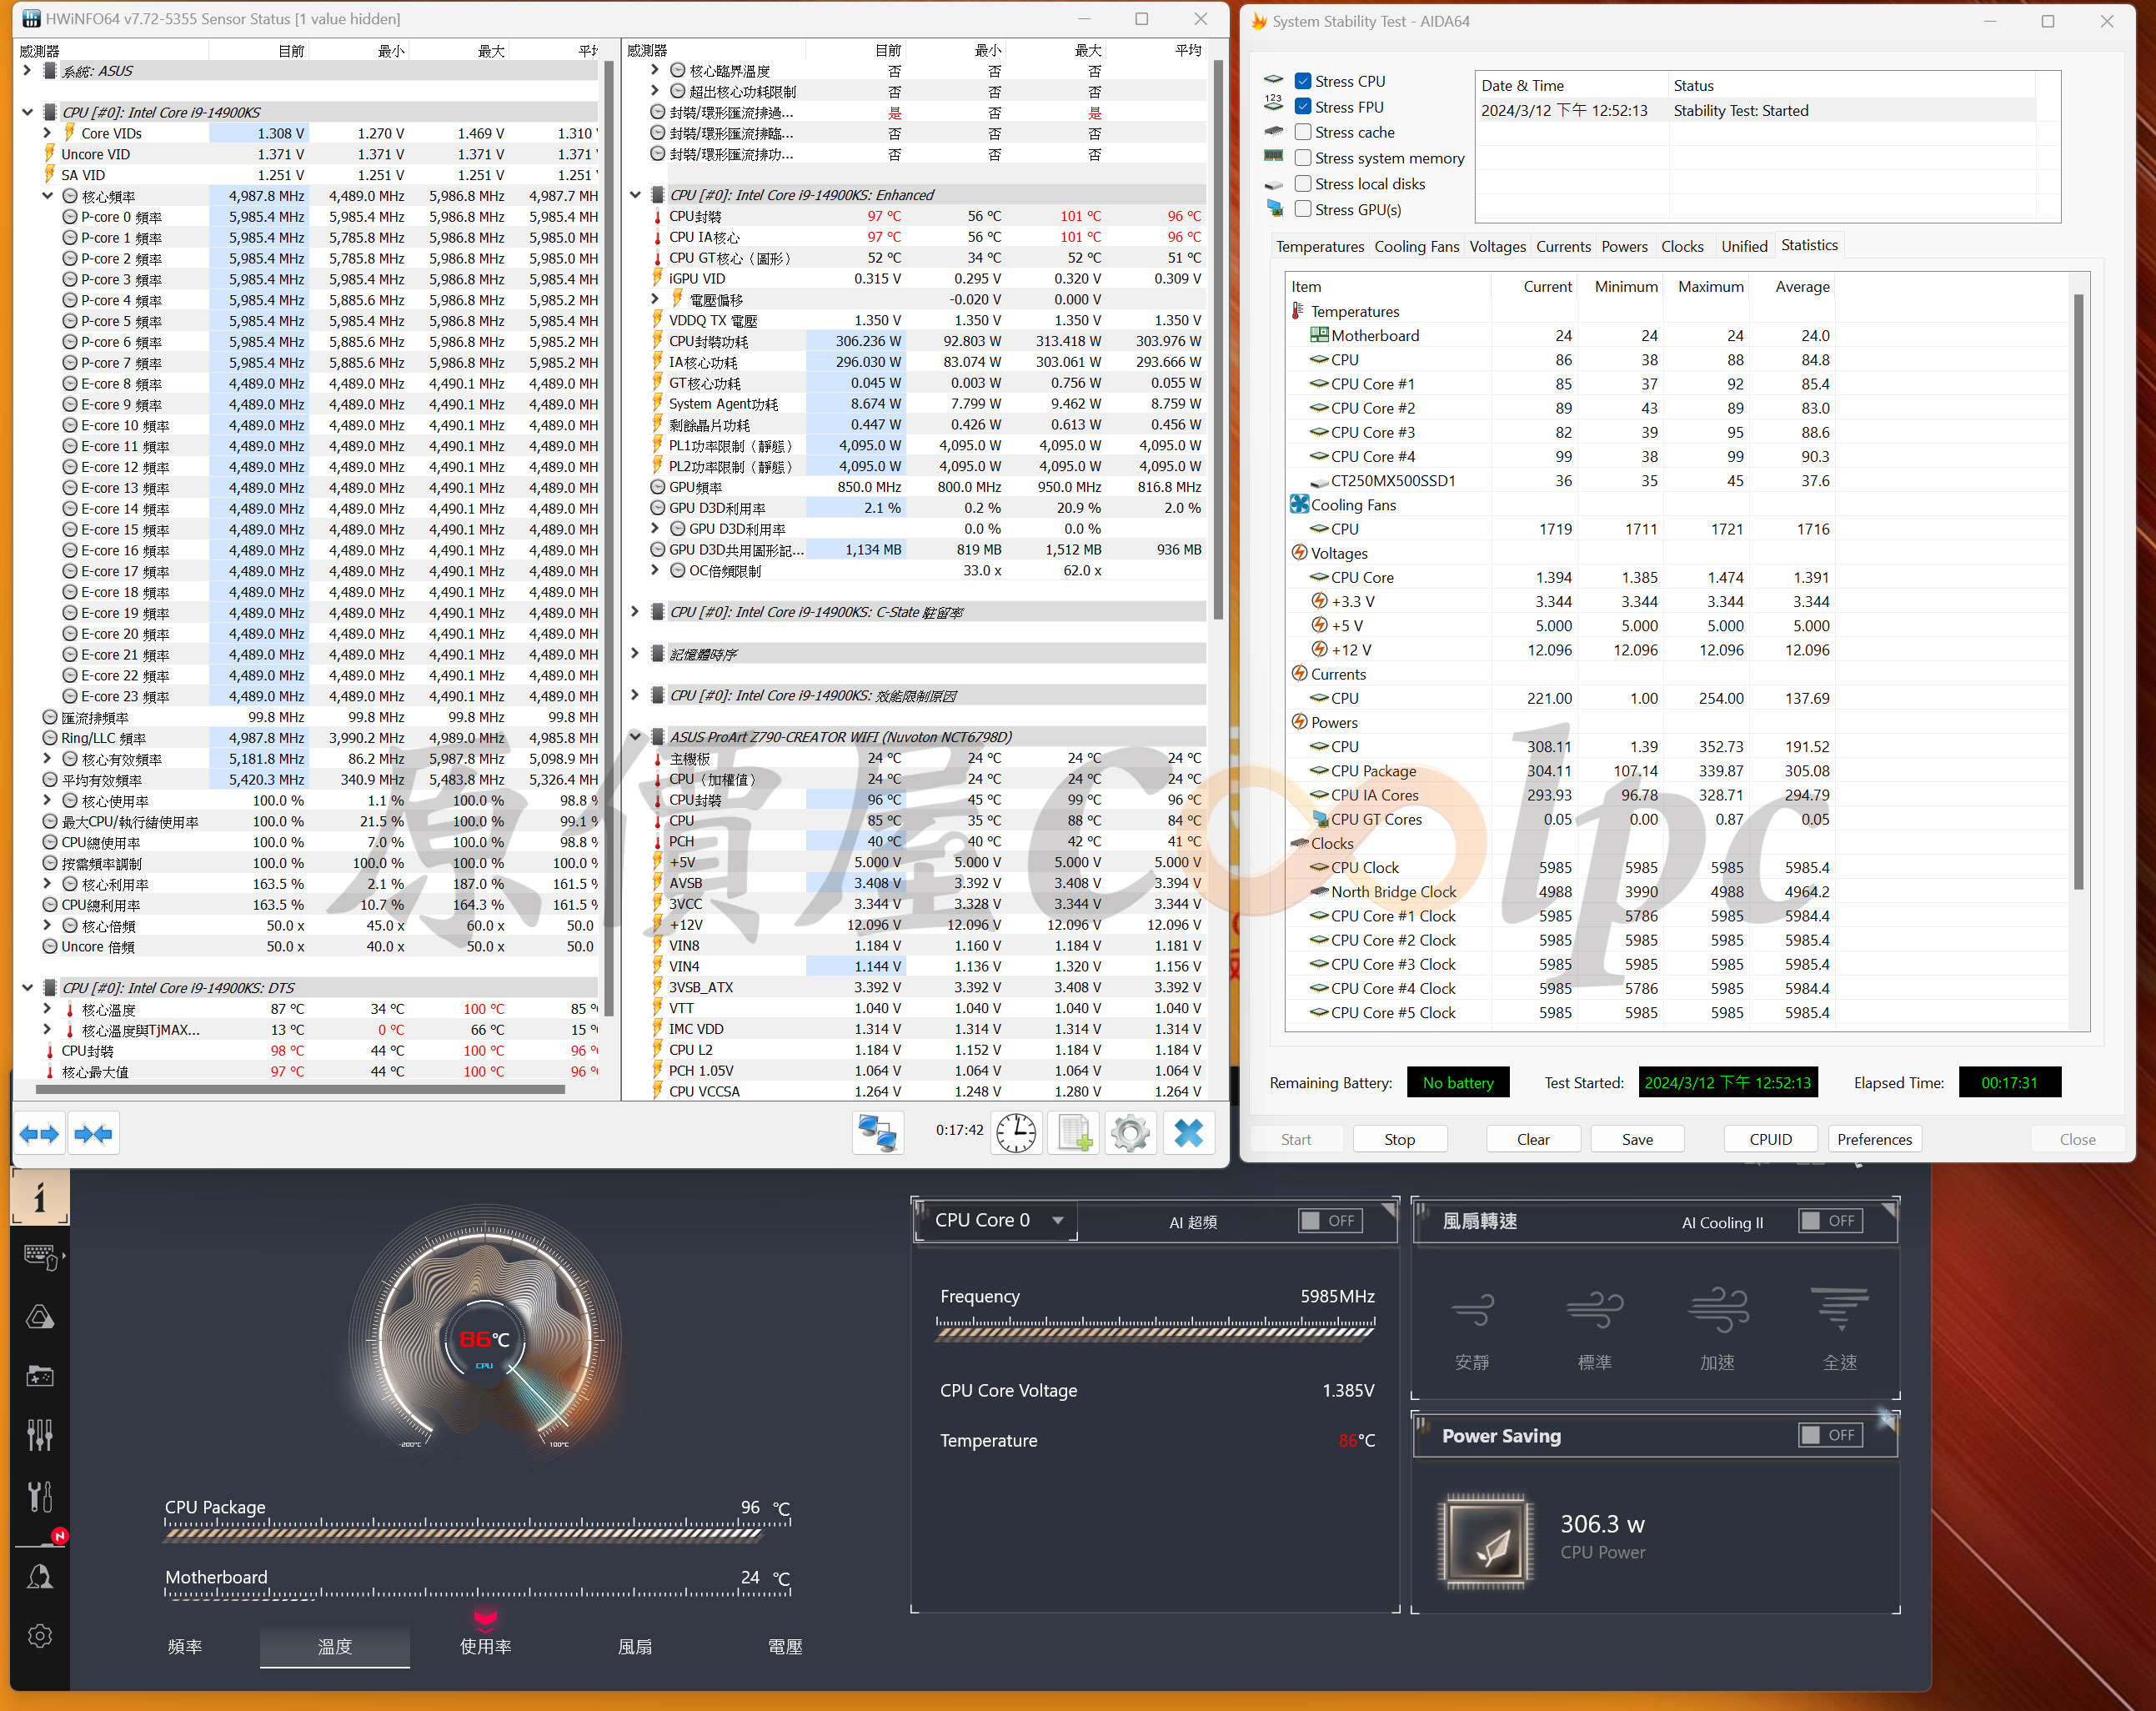
Task: Open tools wrench-screwdriver icon in sidebar
Action: [x=40, y=1496]
